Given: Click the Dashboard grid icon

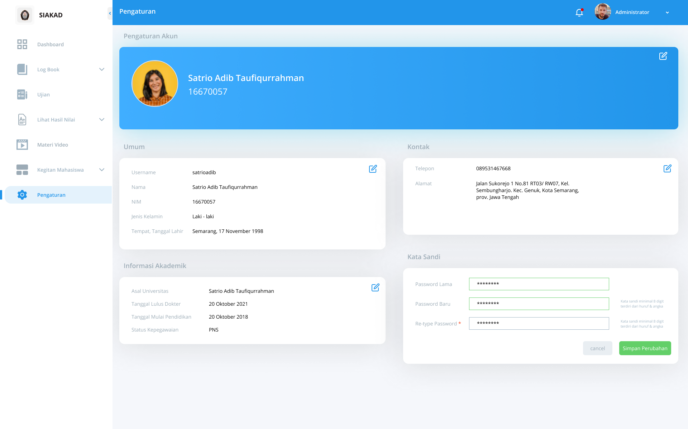Looking at the screenshot, I should coord(22,44).
